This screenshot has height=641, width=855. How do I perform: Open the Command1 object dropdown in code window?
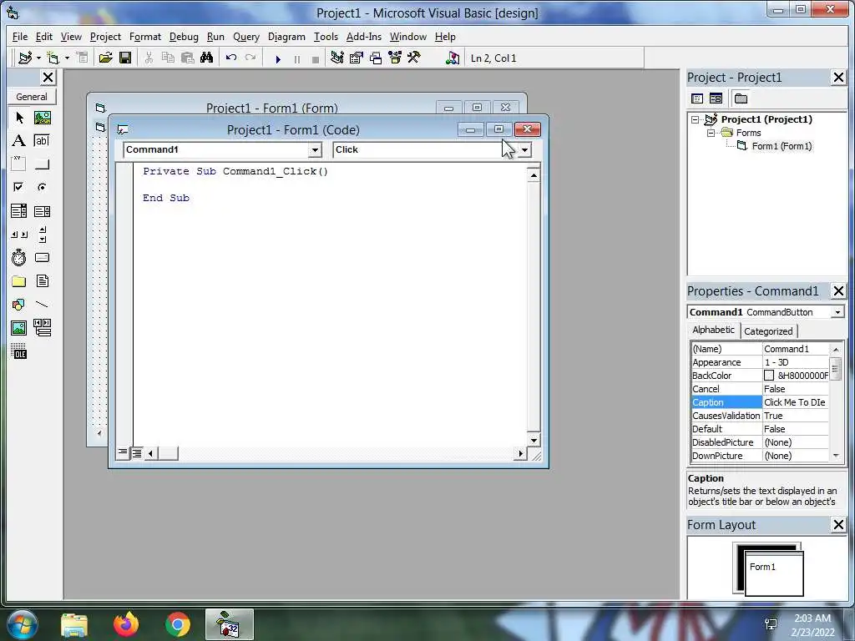tap(315, 150)
